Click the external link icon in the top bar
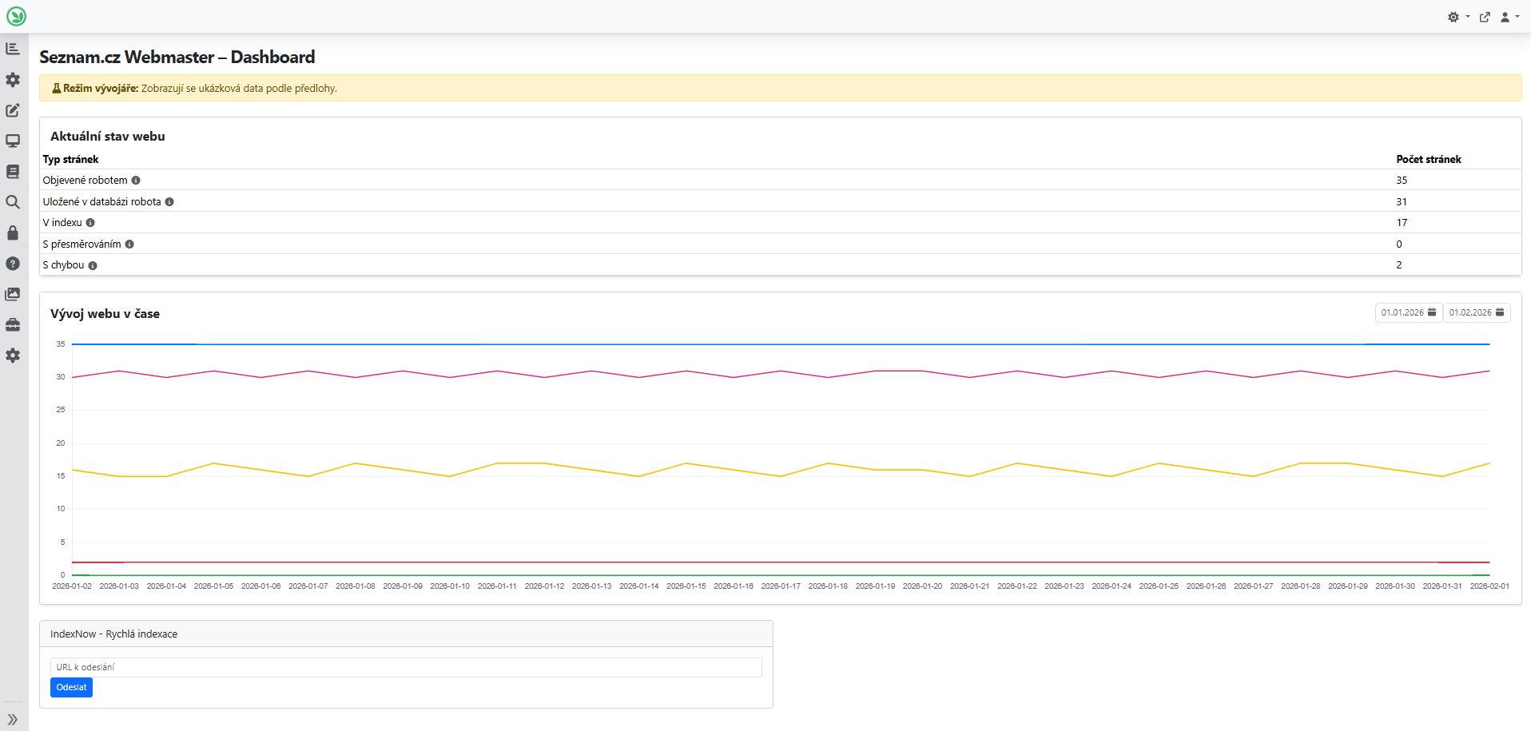 pos(1485,17)
